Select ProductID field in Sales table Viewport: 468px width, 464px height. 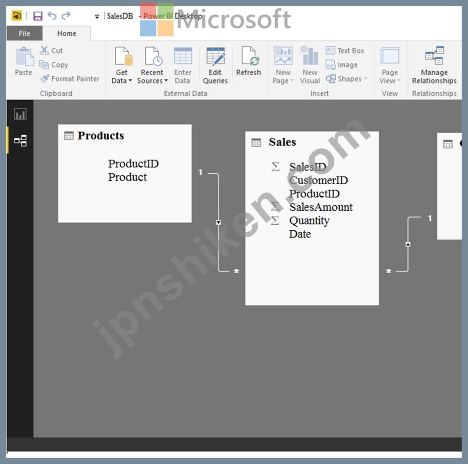click(x=314, y=194)
